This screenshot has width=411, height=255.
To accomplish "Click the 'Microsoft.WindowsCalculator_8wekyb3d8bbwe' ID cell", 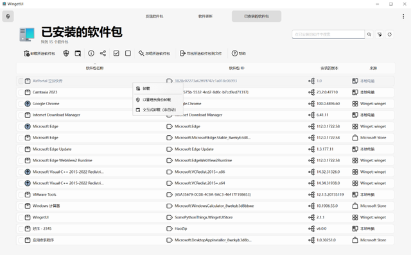I will point(214,206).
